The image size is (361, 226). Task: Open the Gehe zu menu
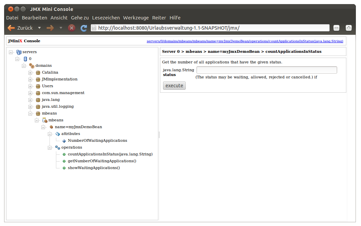80,18
